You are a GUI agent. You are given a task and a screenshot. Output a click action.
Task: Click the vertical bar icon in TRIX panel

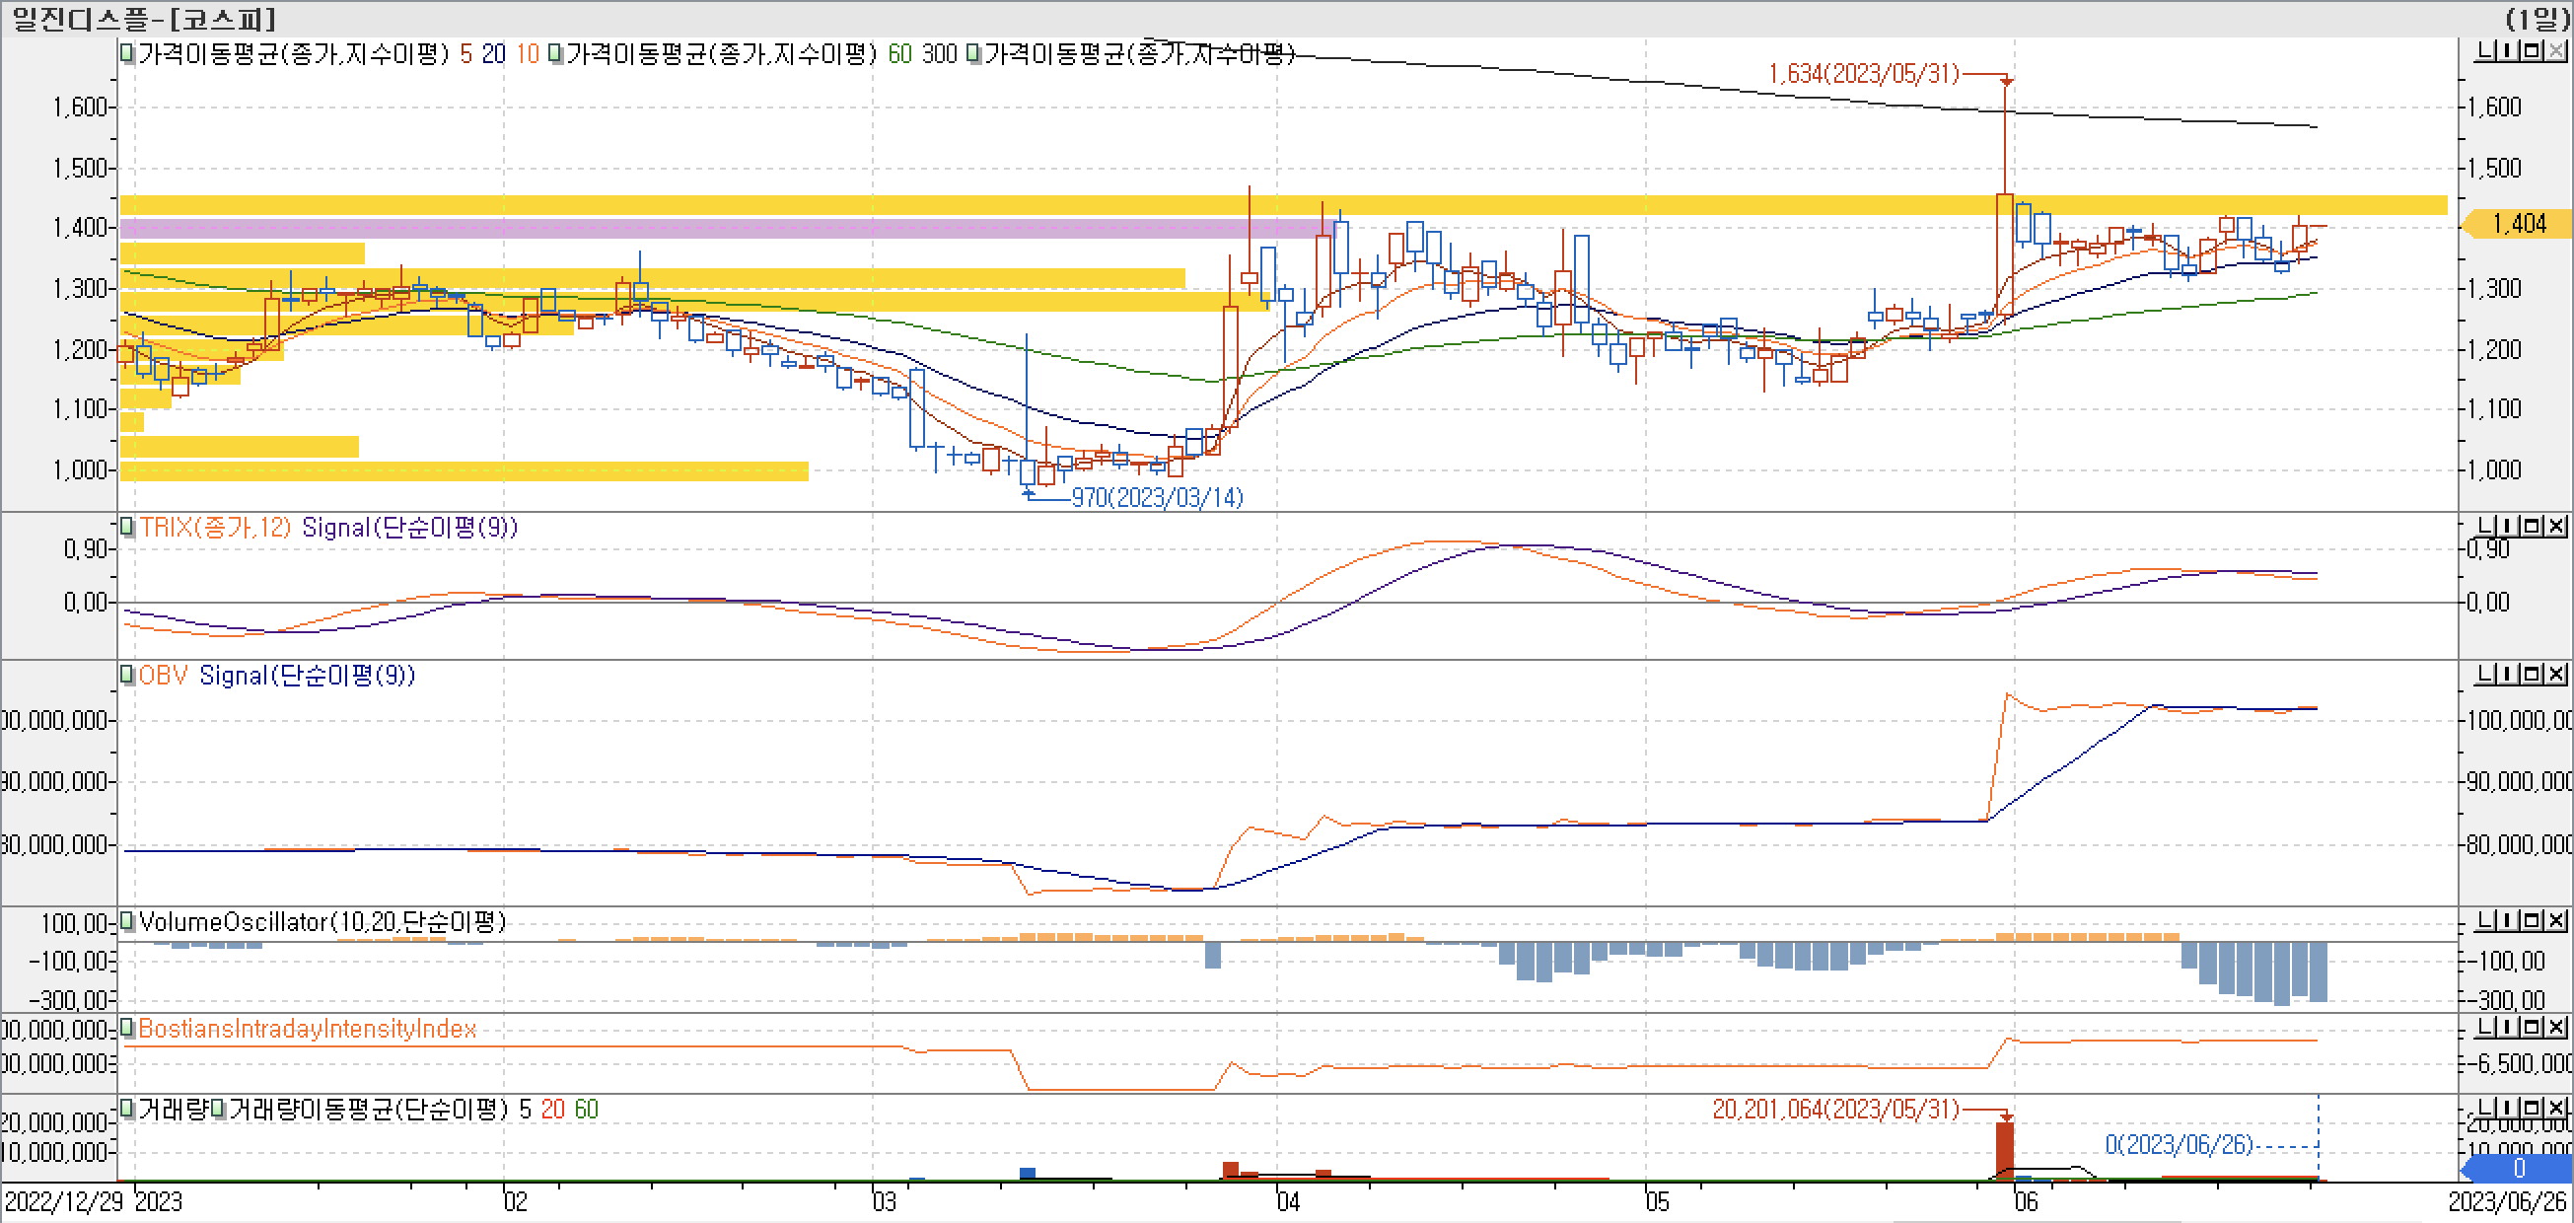2509,525
